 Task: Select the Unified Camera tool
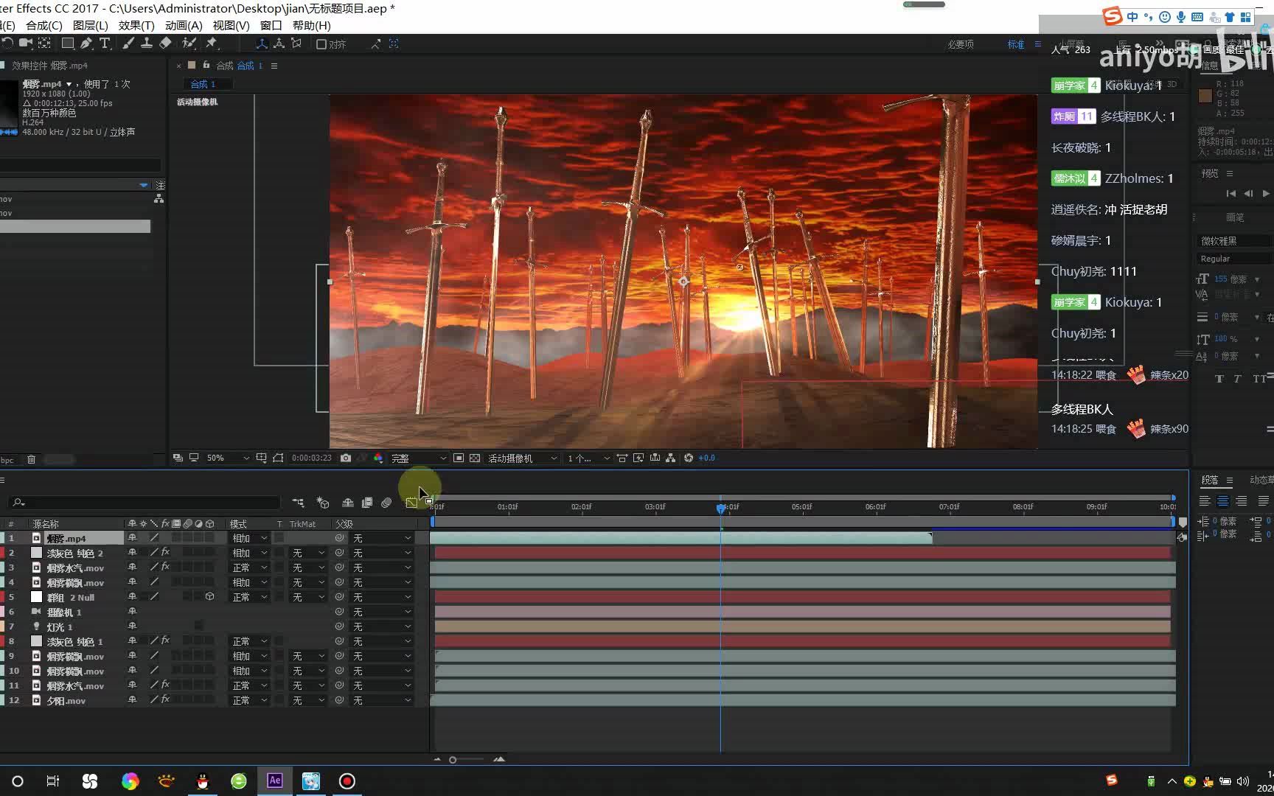[27, 43]
